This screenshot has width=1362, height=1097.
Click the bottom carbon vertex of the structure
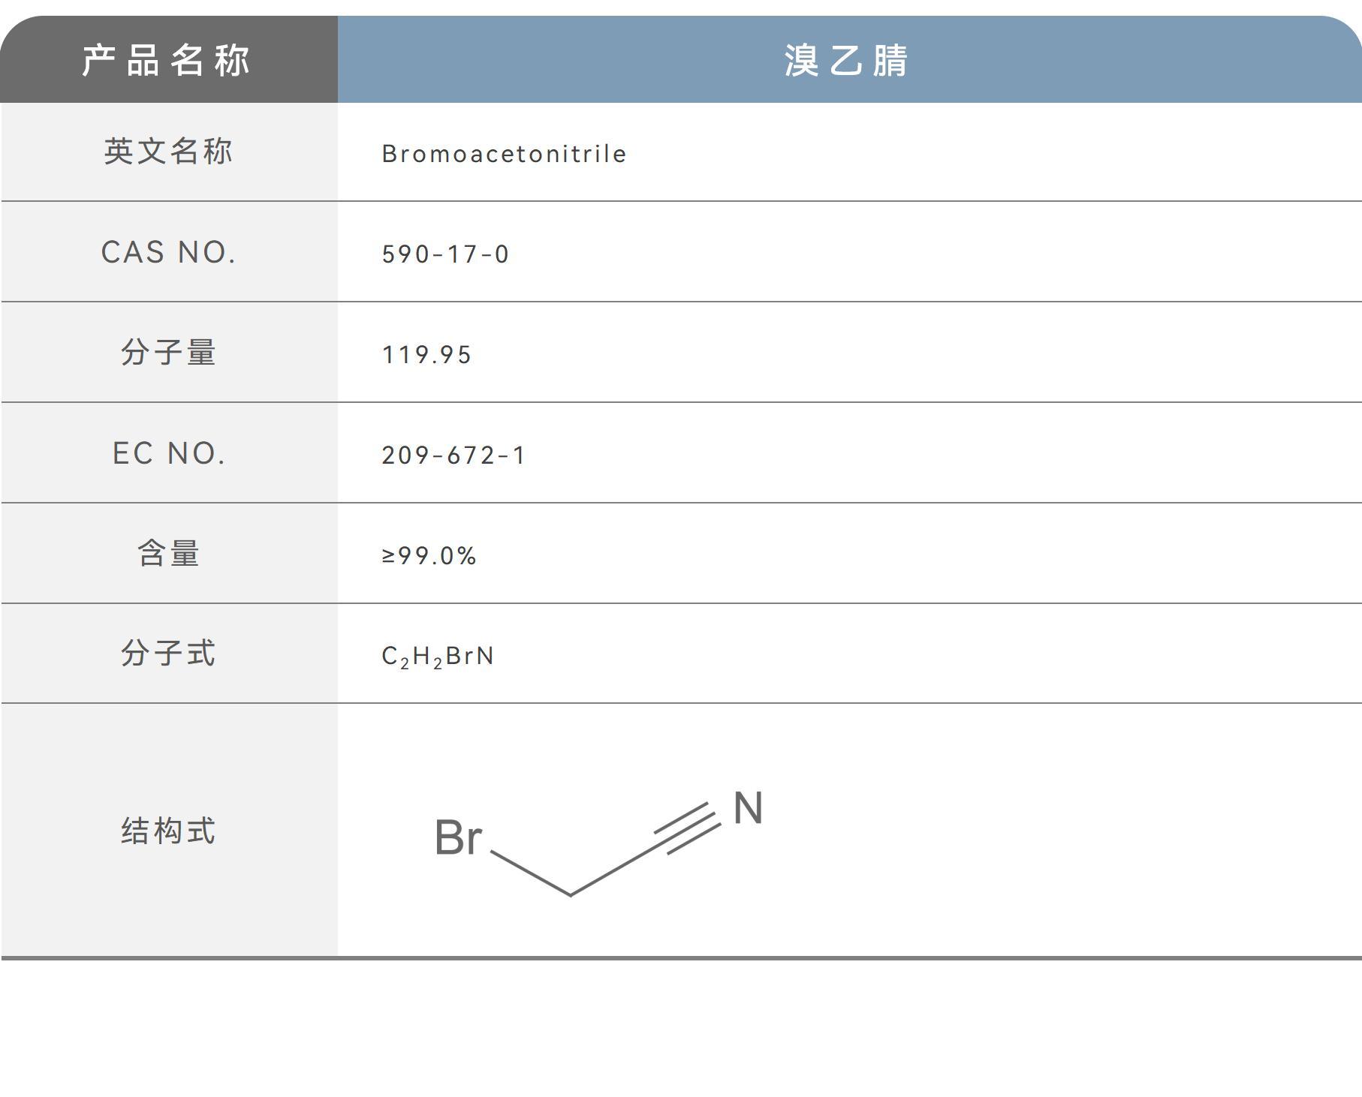point(571,894)
